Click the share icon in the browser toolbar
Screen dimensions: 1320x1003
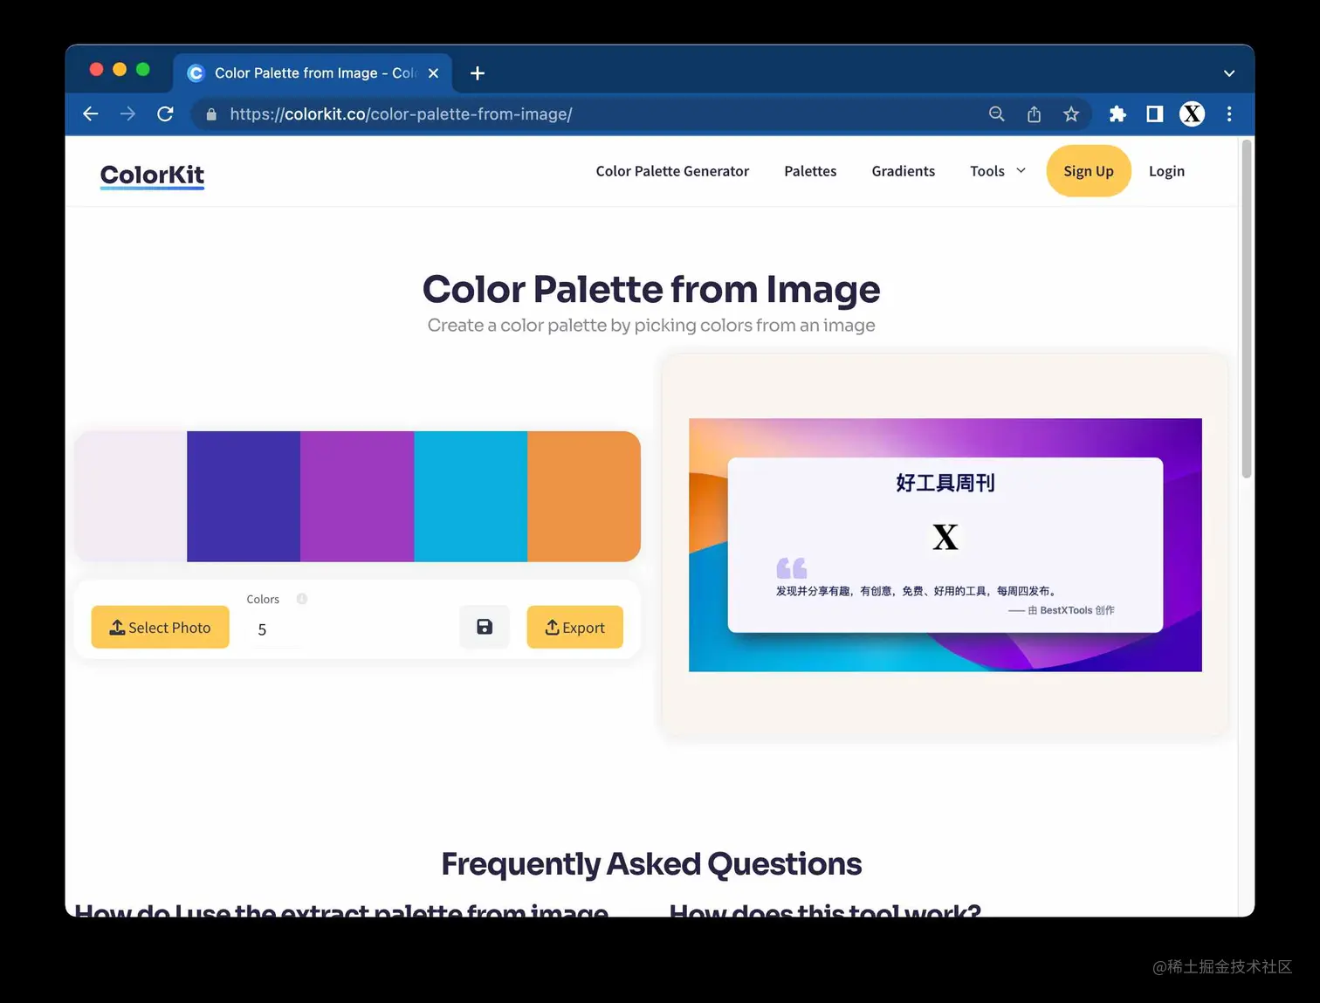coord(1034,113)
